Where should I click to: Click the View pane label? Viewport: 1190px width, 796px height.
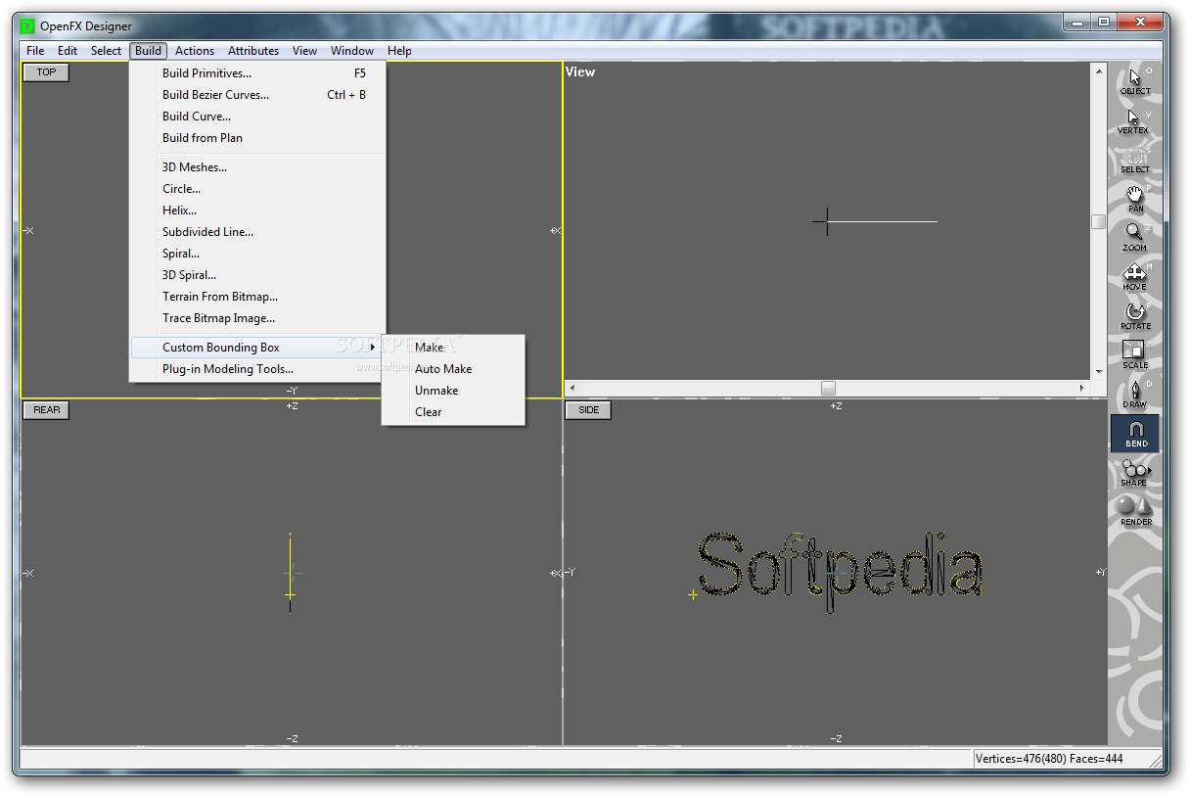(x=580, y=71)
